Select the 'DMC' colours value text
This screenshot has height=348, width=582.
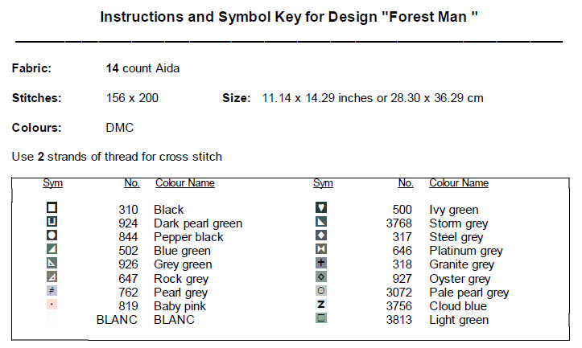tap(119, 127)
